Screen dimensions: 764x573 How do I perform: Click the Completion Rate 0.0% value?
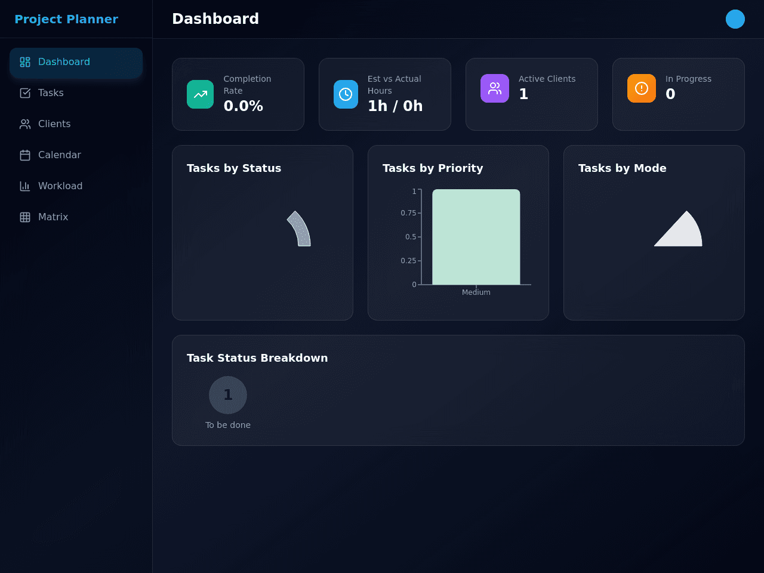[x=243, y=106]
